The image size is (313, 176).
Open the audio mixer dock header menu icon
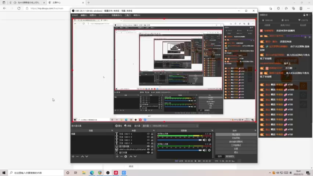click(212, 131)
